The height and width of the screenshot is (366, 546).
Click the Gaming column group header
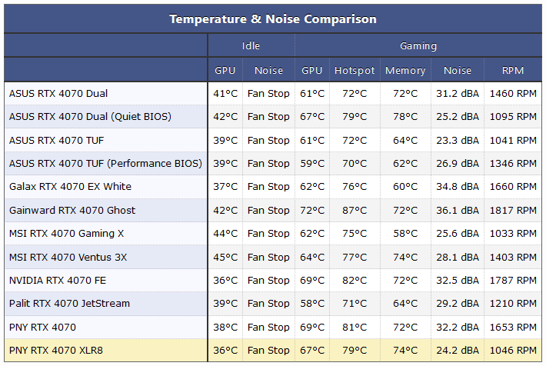click(x=418, y=46)
